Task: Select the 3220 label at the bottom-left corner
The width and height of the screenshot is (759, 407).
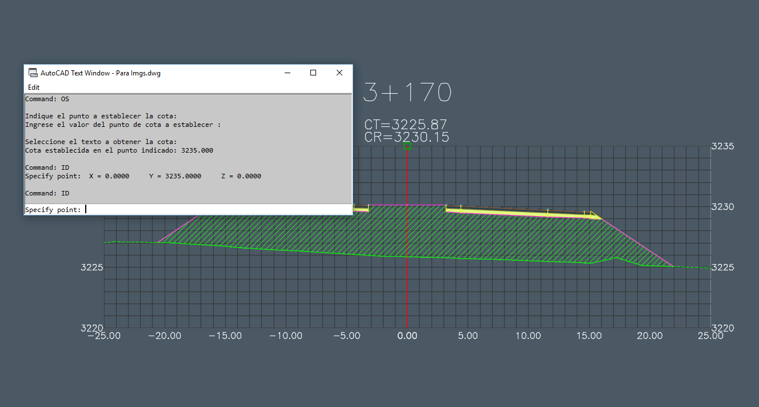Action: click(x=92, y=328)
